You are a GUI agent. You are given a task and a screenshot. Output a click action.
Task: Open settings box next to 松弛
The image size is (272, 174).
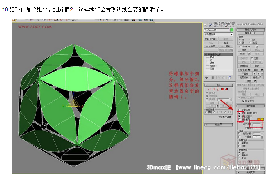[255, 81]
